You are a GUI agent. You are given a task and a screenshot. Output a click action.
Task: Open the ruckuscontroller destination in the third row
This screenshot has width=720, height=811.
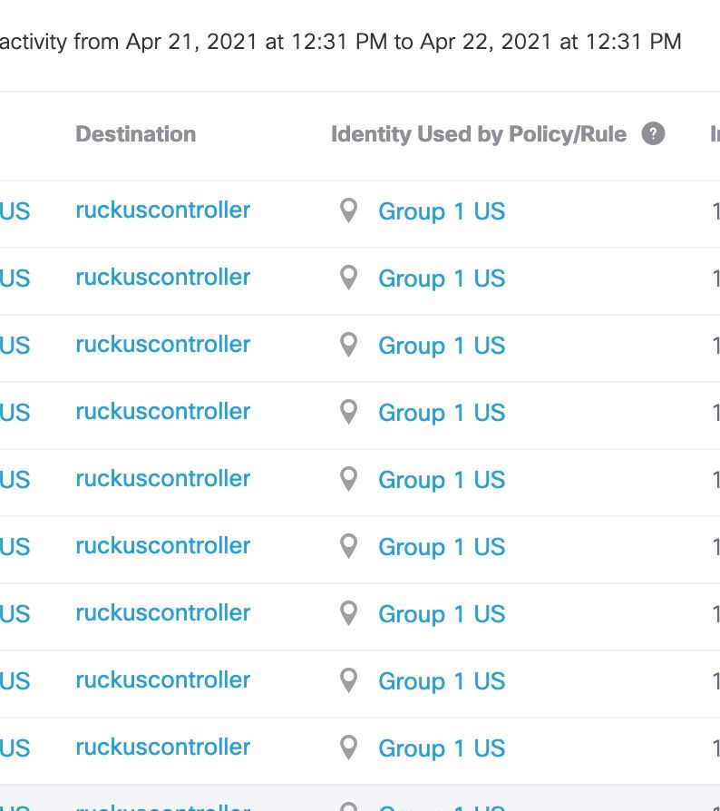pyautogui.click(x=162, y=345)
